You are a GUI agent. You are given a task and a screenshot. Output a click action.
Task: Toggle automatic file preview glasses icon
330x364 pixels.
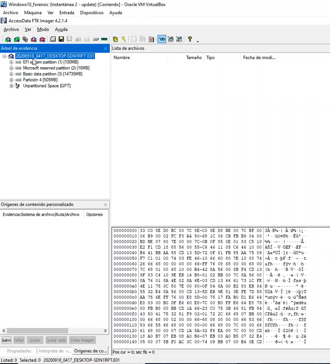tap(162, 39)
